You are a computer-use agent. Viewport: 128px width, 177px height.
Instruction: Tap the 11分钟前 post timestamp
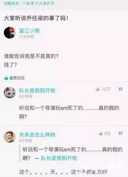point(27,37)
